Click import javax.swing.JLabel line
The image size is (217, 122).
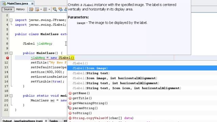41,25
